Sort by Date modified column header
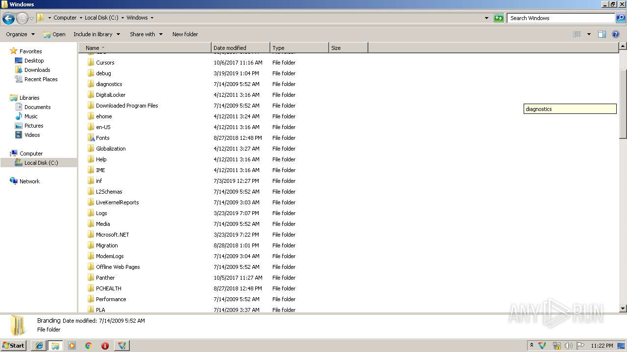 [241, 48]
